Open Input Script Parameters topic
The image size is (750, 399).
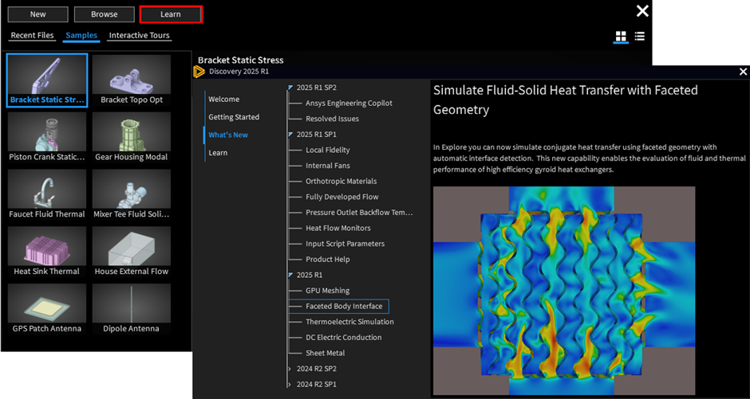(345, 244)
